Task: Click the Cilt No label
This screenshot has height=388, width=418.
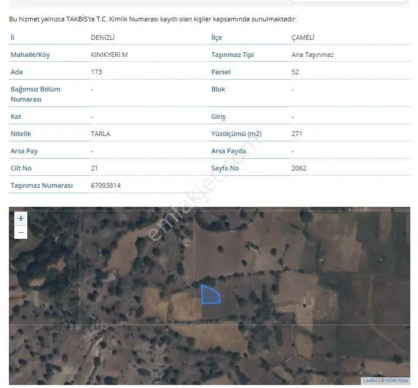Action: tap(21, 168)
